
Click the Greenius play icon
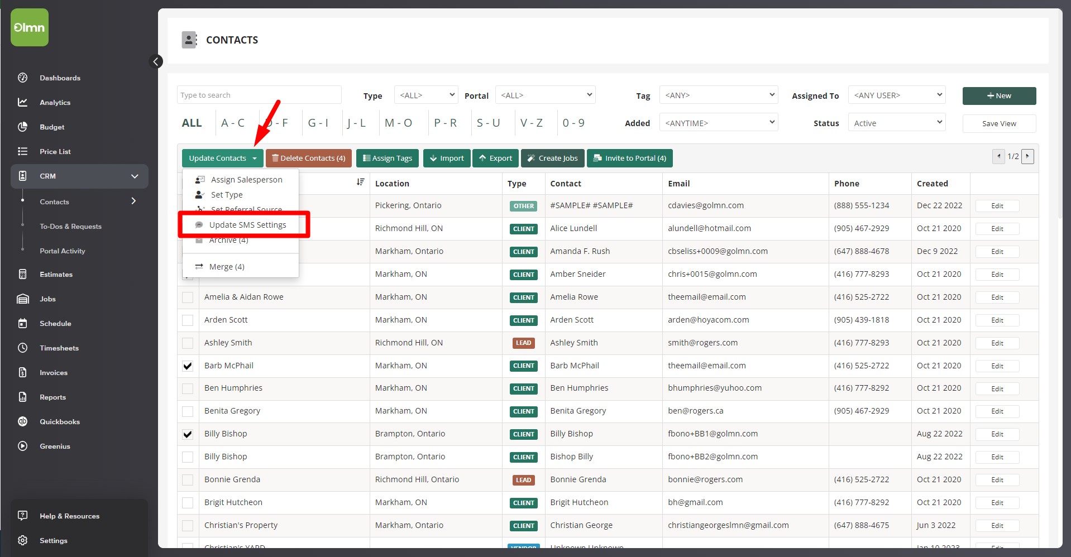(22, 446)
